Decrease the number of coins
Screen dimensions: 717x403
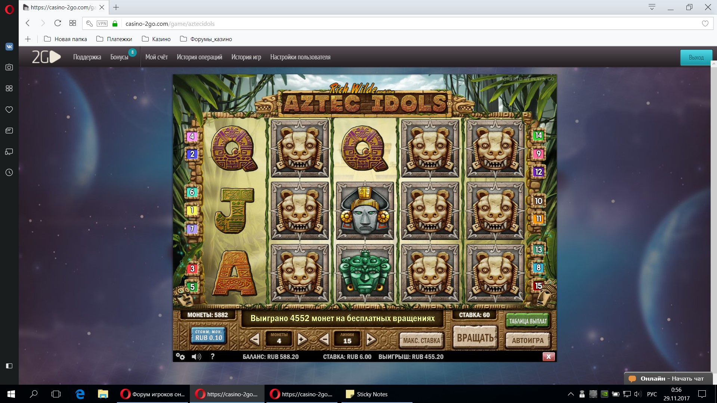(254, 339)
